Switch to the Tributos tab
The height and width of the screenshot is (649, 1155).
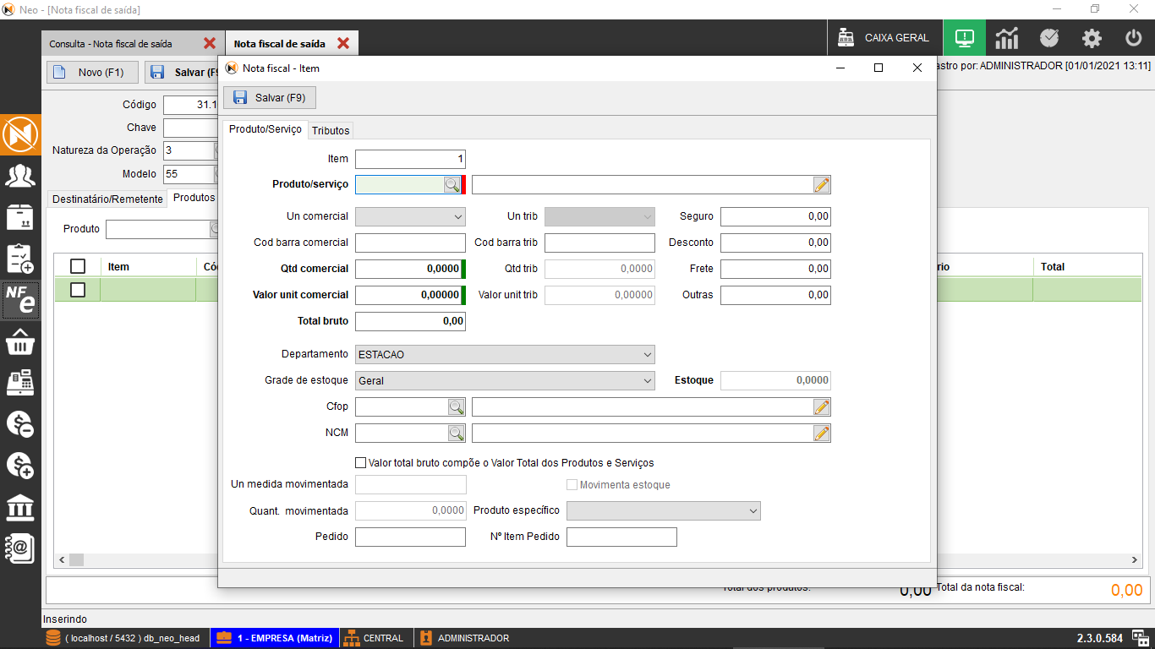pos(331,130)
